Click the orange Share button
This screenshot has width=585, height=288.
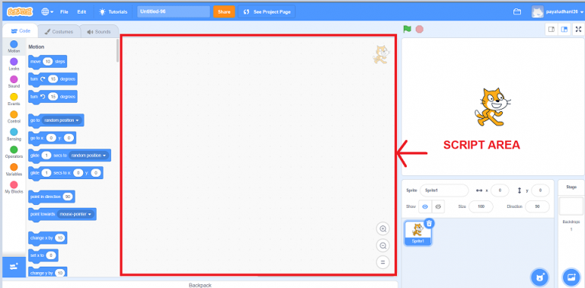click(x=224, y=11)
